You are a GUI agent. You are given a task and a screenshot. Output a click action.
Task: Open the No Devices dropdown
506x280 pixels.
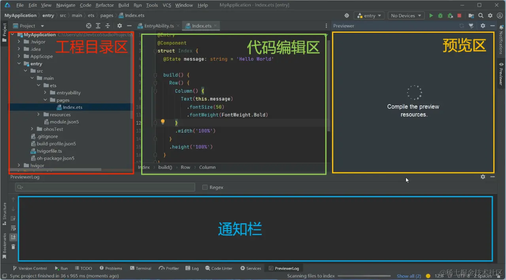click(406, 15)
